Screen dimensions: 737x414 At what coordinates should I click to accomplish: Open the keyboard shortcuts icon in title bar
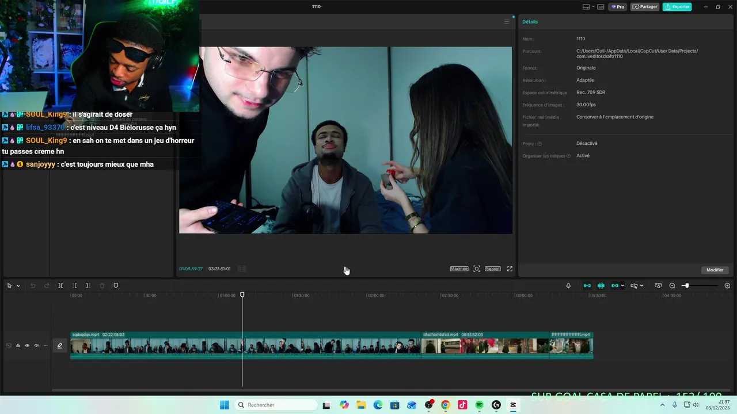pos(601,7)
